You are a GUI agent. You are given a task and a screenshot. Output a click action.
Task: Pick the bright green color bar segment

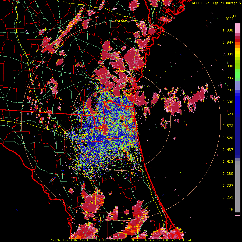(x=237, y=73)
